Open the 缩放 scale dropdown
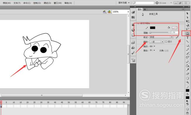 pos(157,42)
